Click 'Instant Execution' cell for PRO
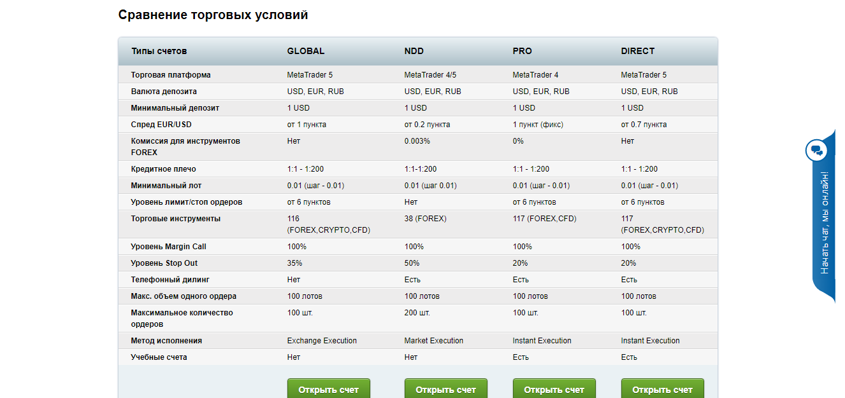This screenshot has width=845, height=398. point(542,341)
